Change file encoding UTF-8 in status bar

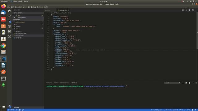(181, 110)
